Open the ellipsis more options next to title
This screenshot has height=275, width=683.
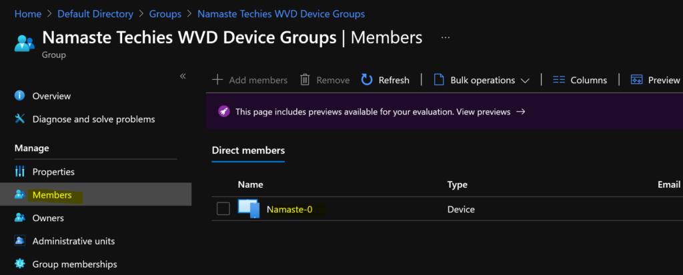pos(445,38)
